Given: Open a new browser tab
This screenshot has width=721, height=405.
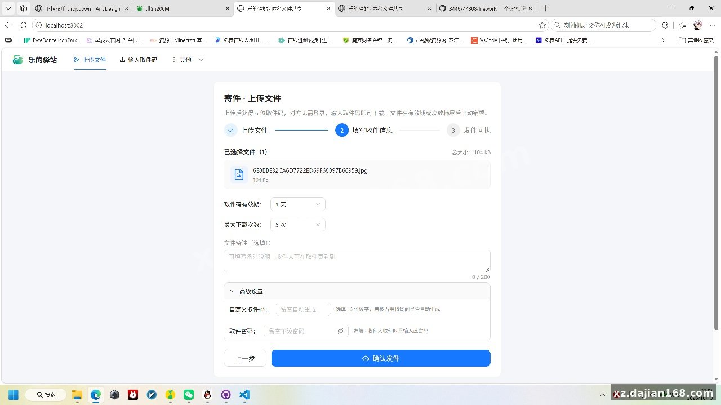Looking at the screenshot, I should click(545, 8).
